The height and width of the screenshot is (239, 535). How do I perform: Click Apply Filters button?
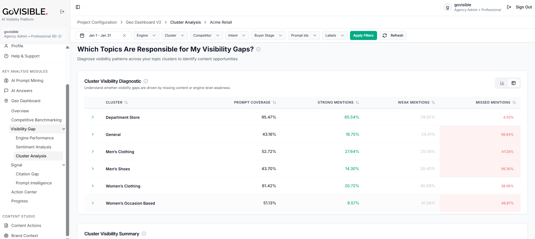tap(363, 35)
